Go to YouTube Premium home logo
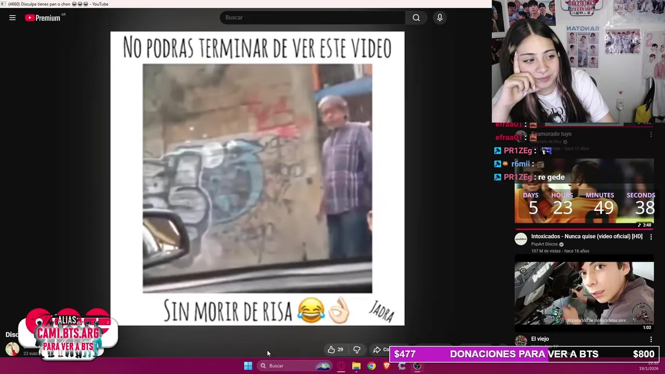Screen dimensions: 665x374 (x=43, y=18)
